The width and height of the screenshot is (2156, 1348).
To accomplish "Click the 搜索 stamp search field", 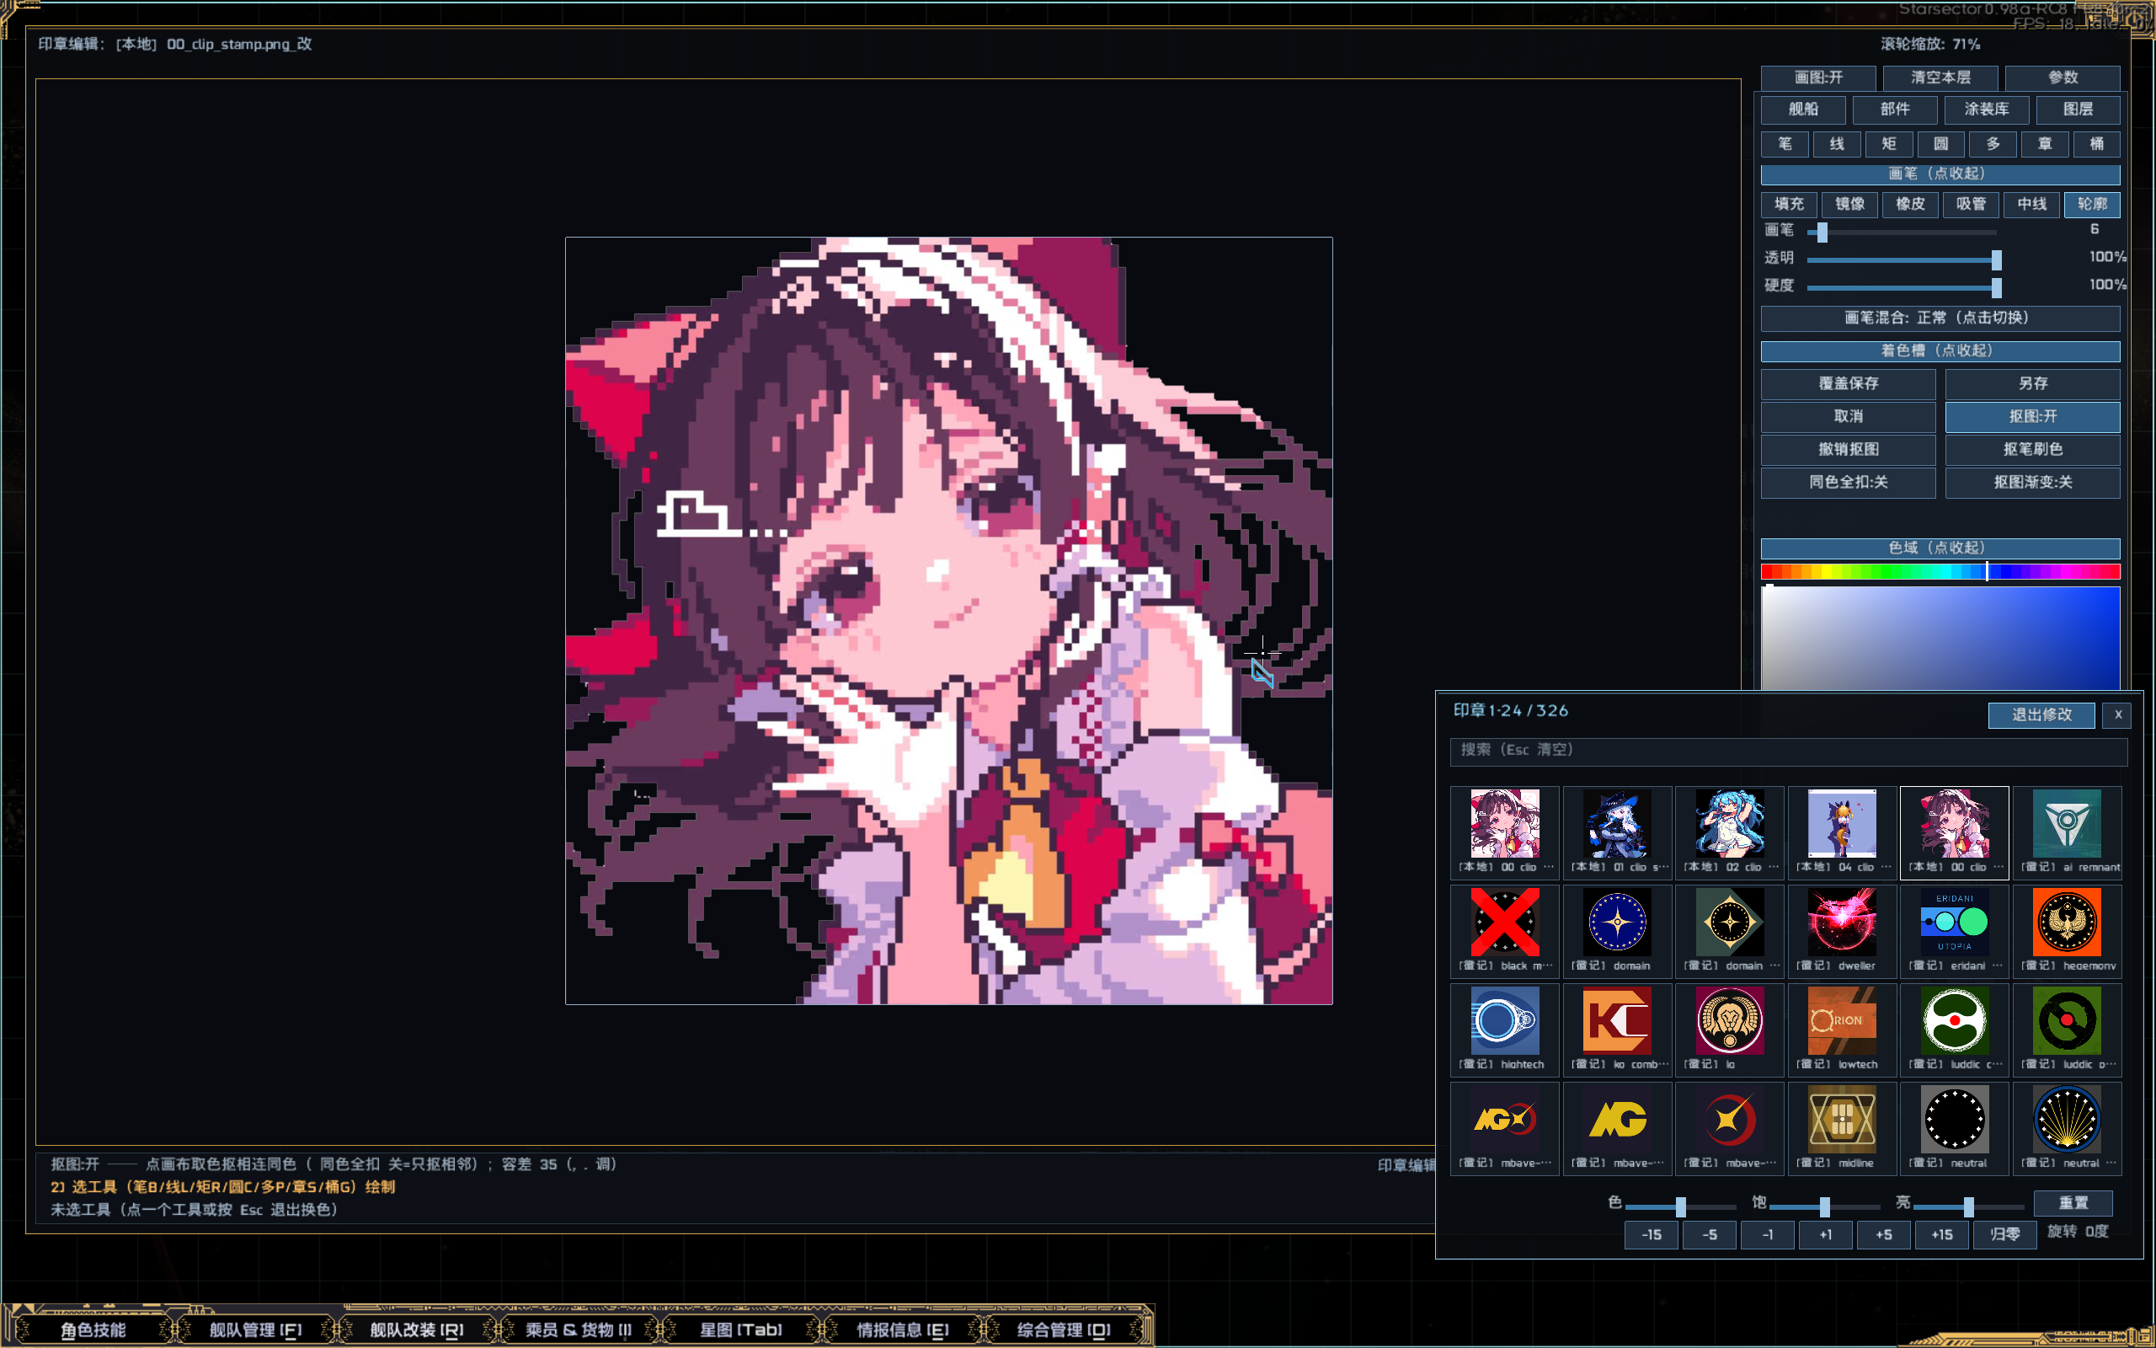I will pos(1788,751).
